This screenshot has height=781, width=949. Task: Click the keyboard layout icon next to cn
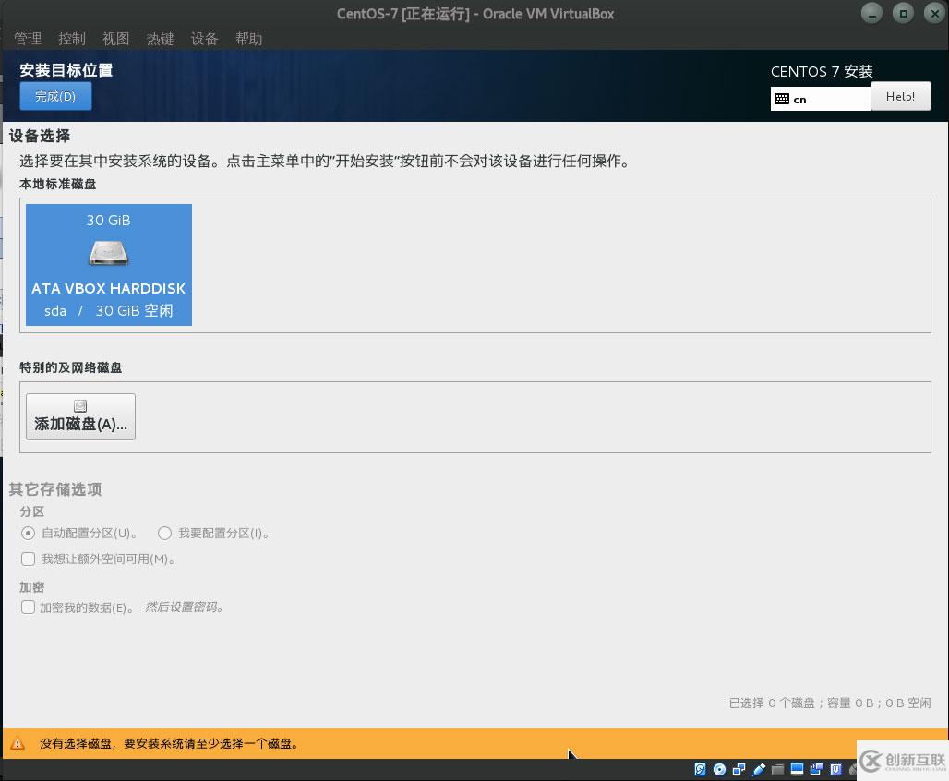point(782,99)
